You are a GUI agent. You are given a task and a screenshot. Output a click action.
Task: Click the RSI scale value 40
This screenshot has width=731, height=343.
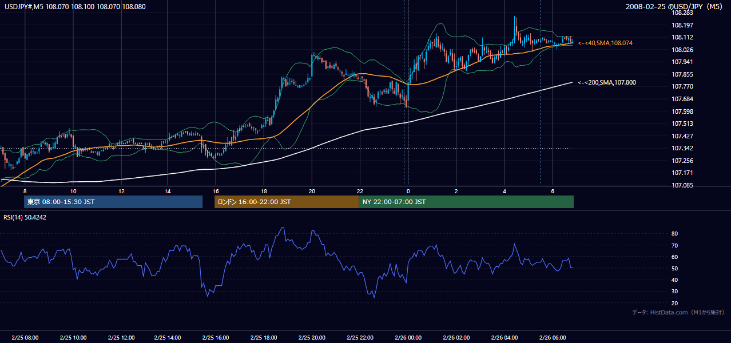675,280
